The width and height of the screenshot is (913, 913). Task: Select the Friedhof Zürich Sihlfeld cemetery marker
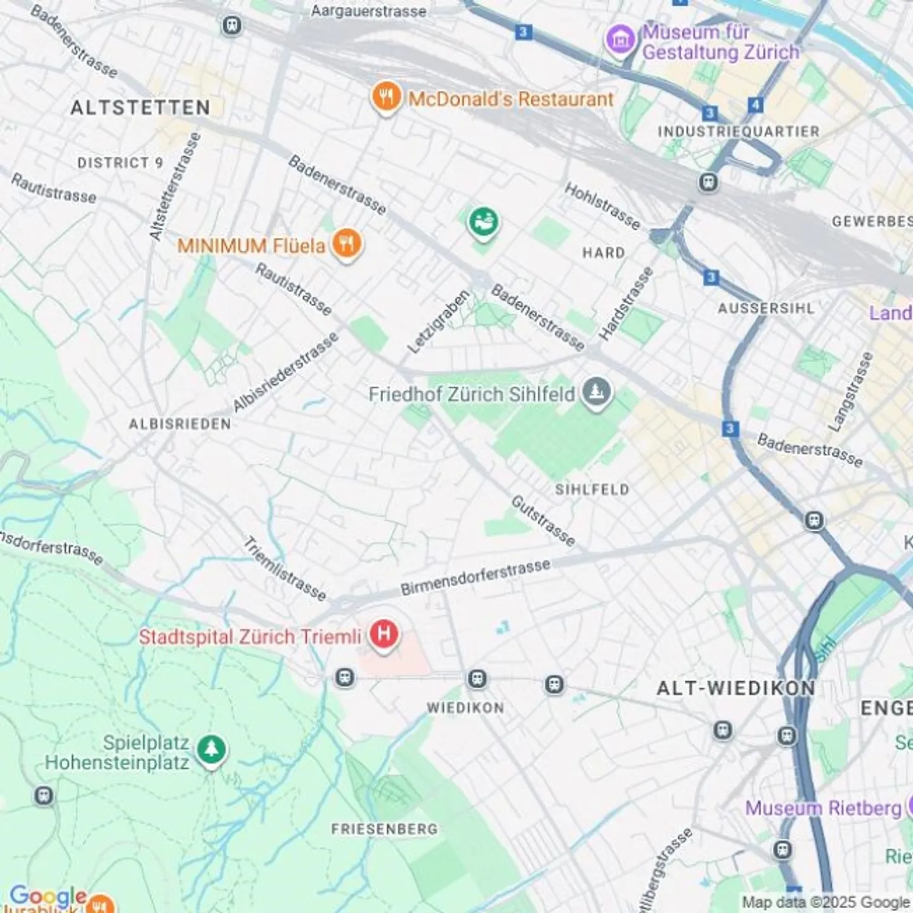[597, 392]
